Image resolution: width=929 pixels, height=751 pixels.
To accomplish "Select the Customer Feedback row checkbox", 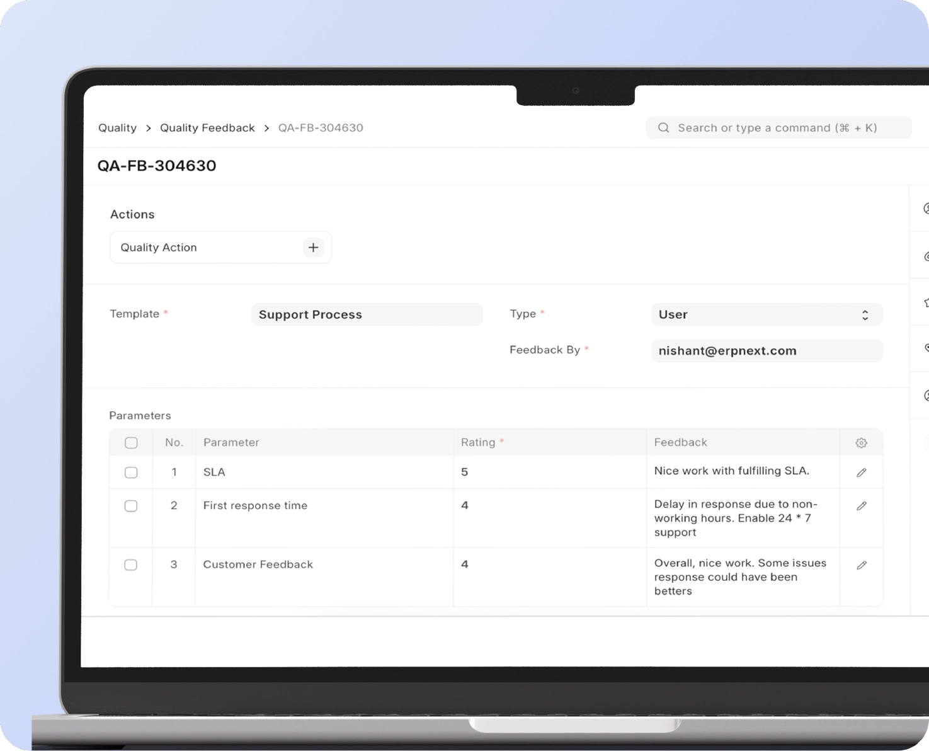I will tap(131, 565).
